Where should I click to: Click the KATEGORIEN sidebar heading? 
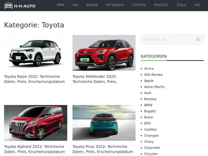click(x=154, y=57)
